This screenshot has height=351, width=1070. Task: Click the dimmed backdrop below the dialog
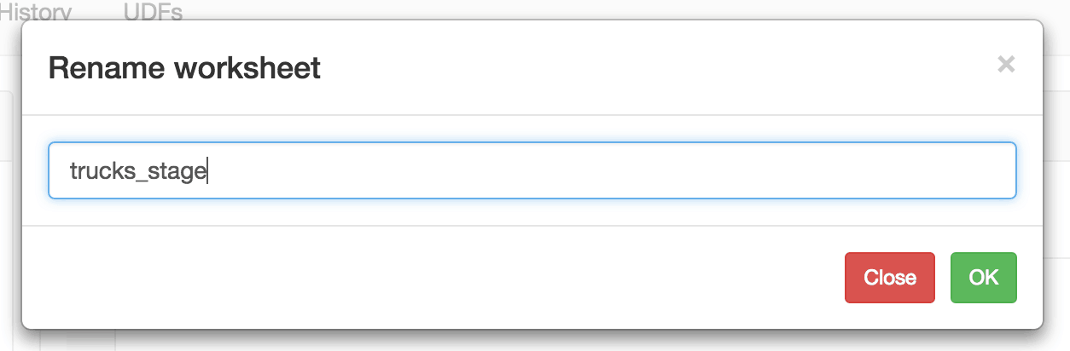(x=535, y=341)
